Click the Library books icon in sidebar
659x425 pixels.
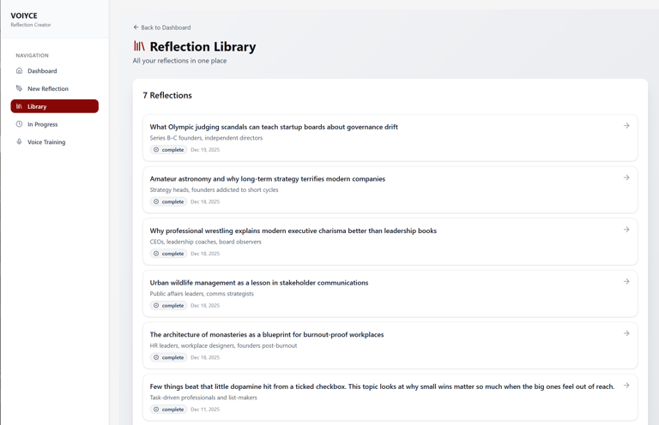tap(19, 106)
